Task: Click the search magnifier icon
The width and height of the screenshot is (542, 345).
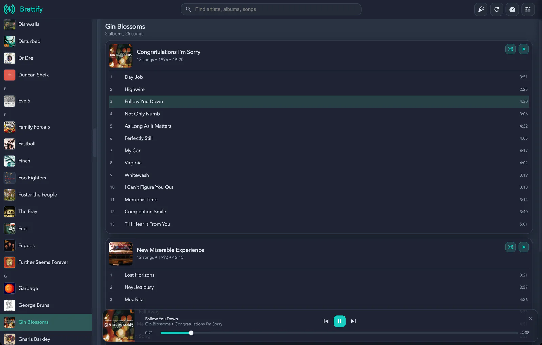Action: [x=188, y=9]
